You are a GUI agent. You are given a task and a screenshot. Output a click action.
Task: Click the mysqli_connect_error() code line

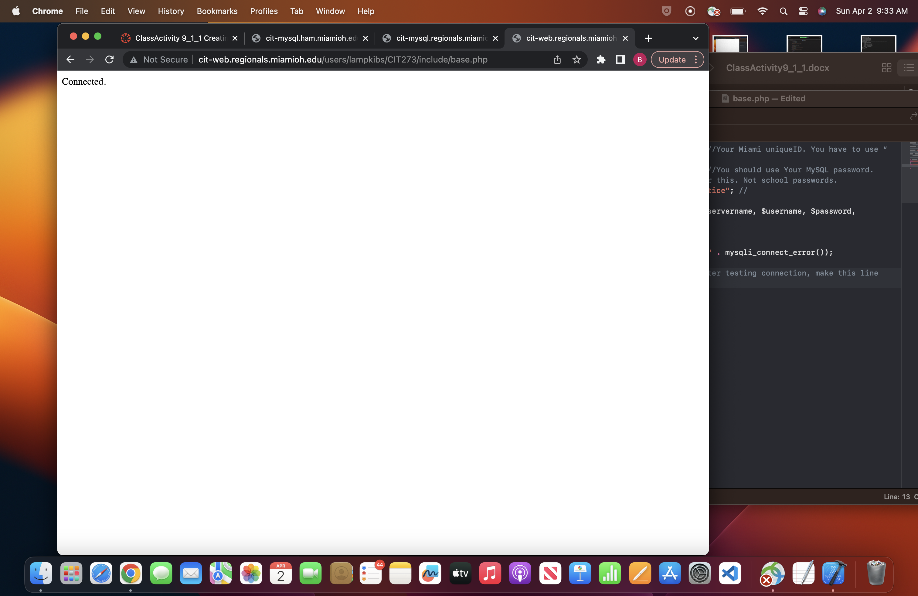pyautogui.click(x=778, y=252)
